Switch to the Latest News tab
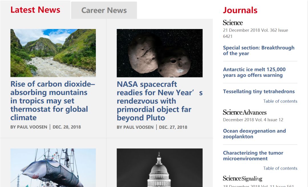Viewport: 308px width, 187px height. pyautogui.click(x=35, y=10)
